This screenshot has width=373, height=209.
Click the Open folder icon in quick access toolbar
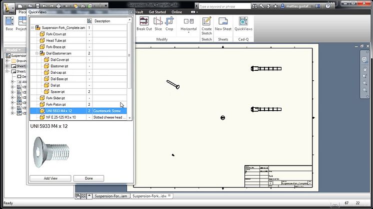tap(30, 5)
